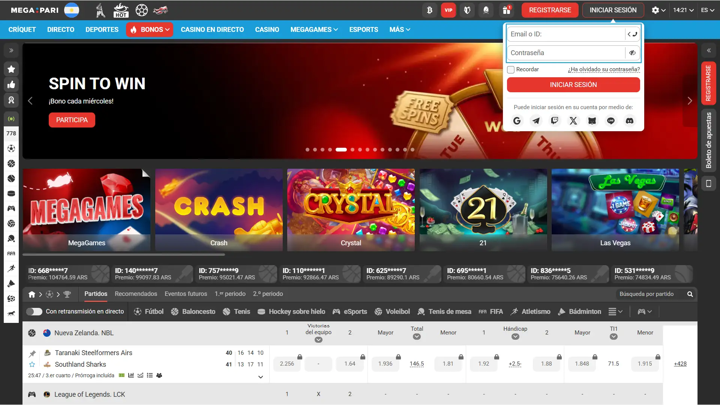This screenshot has width=720, height=405.
Task: Open the 14:21 time dropdown
Action: [683, 10]
